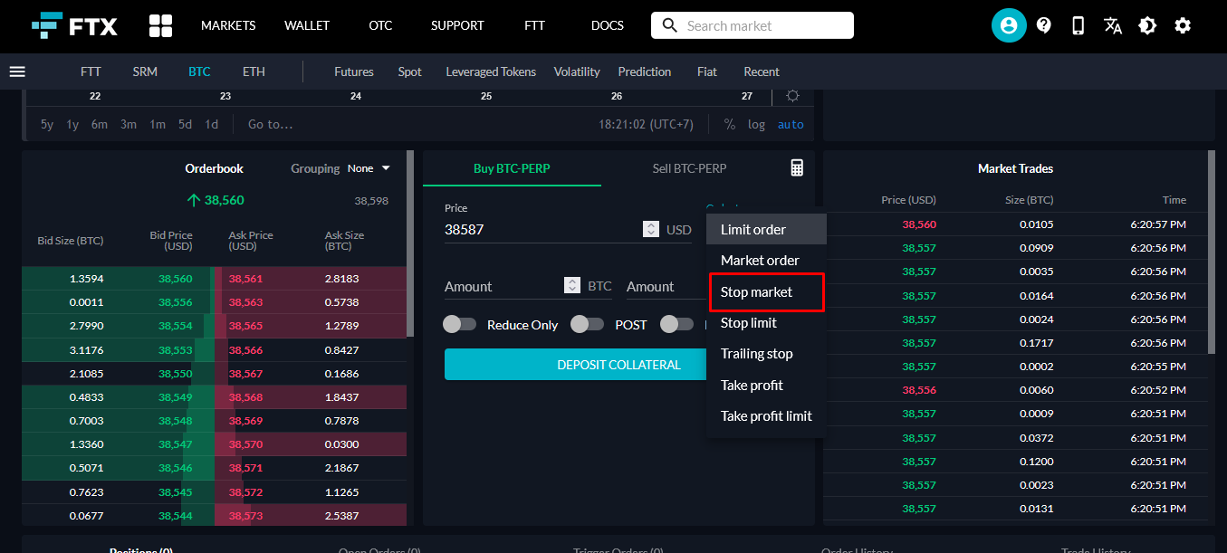Screen dimensions: 1227x553
Task: Enable the POST toggle
Action: pyautogui.click(x=588, y=324)
